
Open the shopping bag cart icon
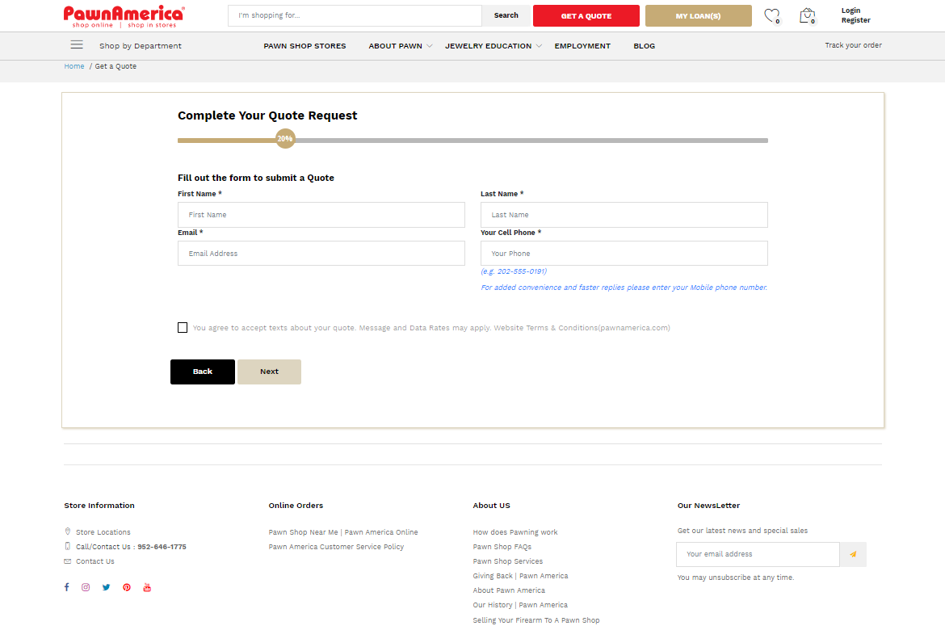(x=807, y=15)
